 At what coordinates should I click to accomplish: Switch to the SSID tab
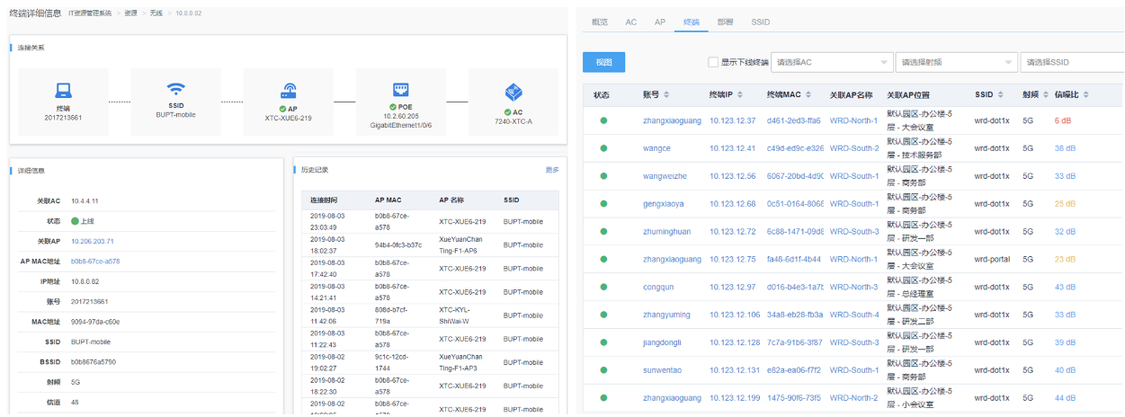pos(761,22)
